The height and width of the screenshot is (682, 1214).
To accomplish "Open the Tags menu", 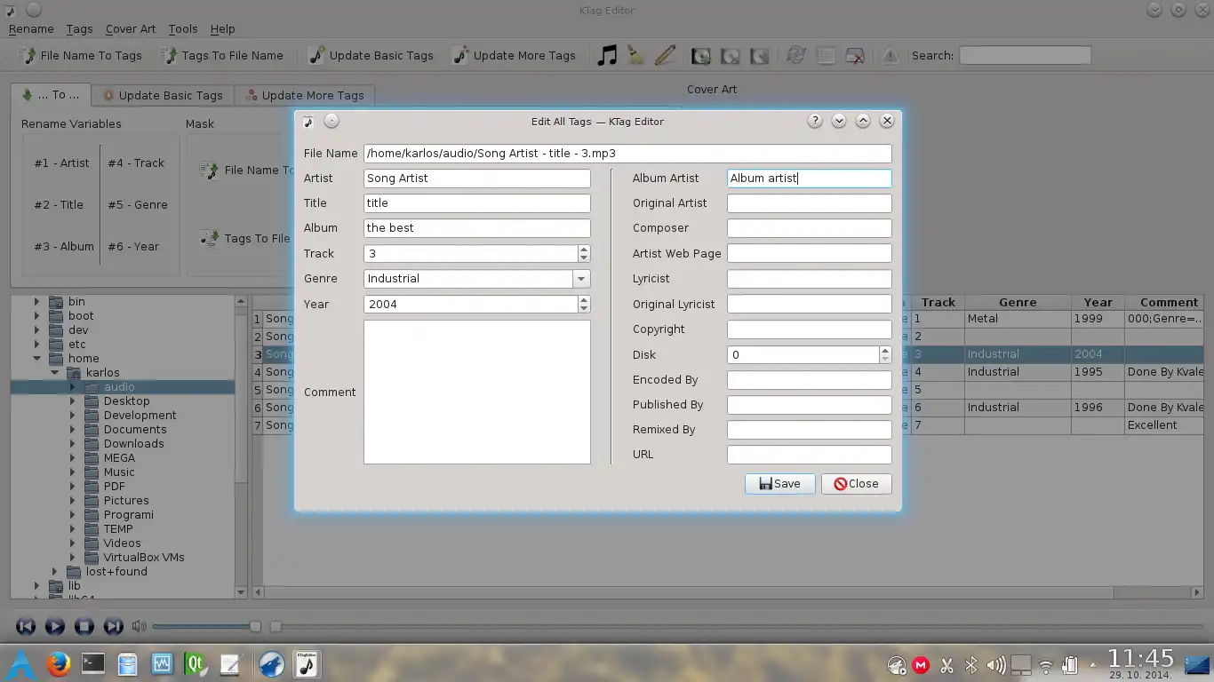I will tap(79, 28).
